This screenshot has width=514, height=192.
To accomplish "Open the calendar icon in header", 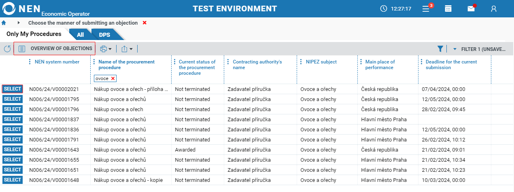I will (x=448, y=8).
